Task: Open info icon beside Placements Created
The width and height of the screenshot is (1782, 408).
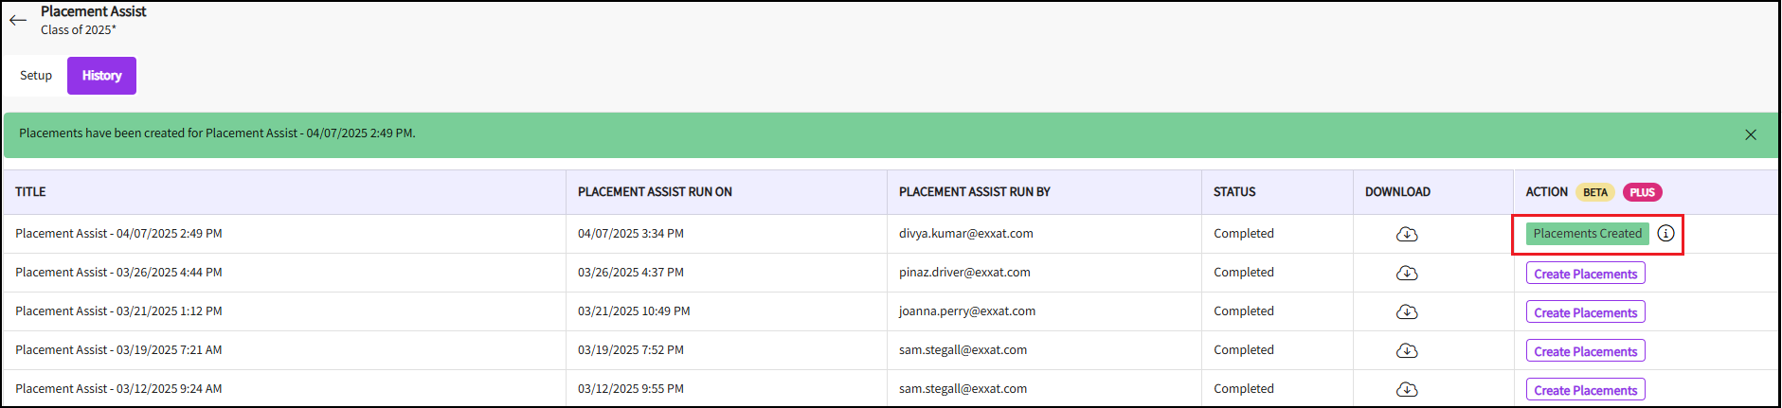Action: [1665, 233]
